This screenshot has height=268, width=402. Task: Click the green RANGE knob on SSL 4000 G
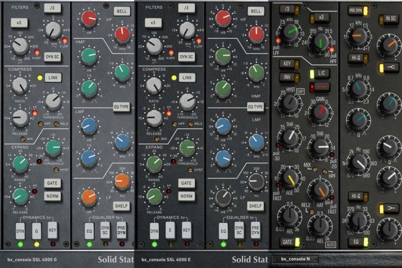click(x=20, y=163)
